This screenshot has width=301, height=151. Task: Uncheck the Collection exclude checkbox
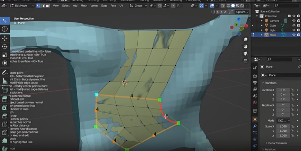(289, 16)
